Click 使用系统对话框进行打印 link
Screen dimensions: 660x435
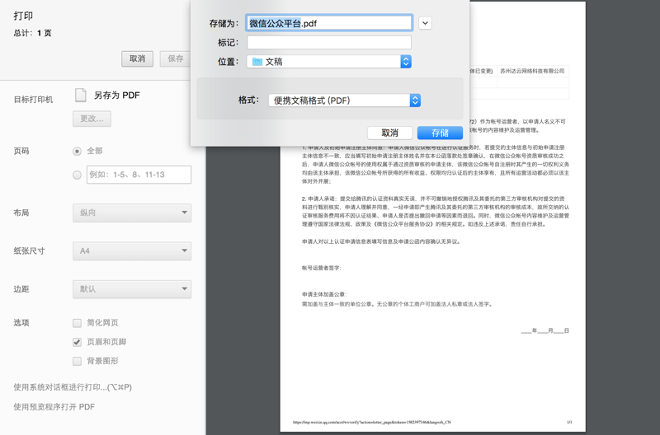(73, 387)
